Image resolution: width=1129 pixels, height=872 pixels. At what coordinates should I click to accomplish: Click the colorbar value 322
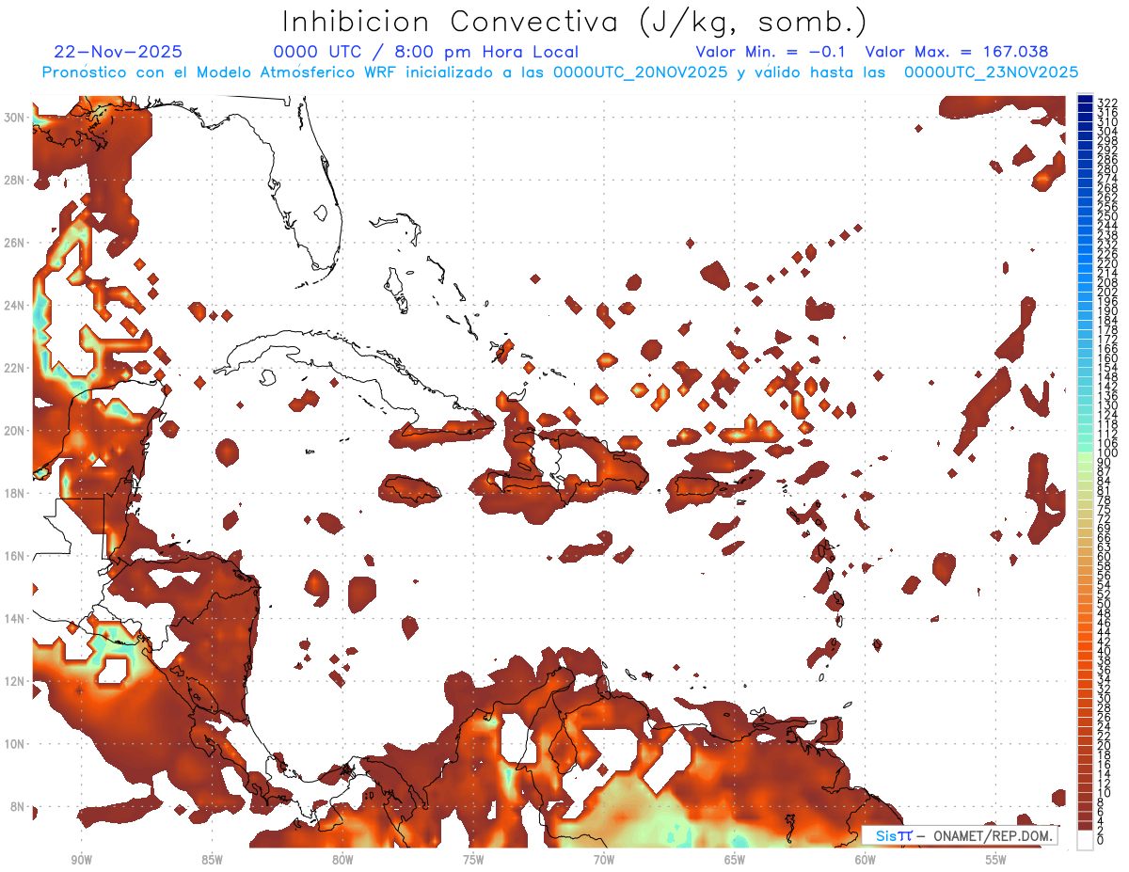1107,103
